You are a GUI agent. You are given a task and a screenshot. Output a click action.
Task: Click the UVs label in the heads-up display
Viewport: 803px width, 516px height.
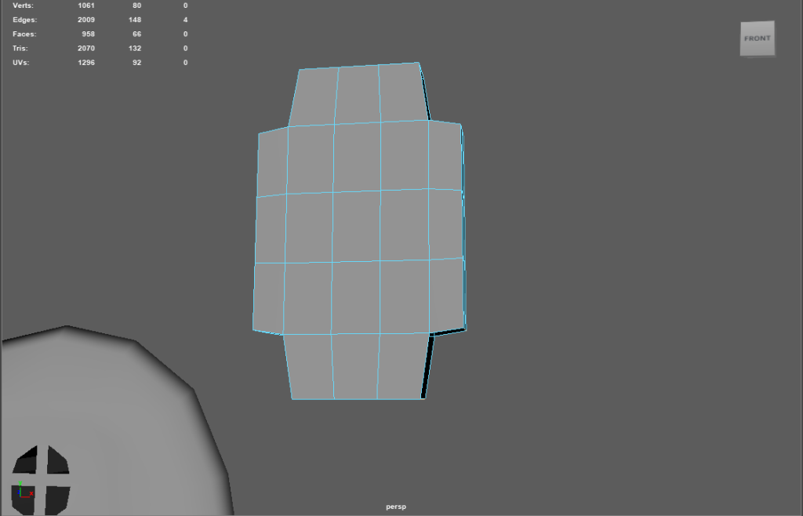point(22,62)
